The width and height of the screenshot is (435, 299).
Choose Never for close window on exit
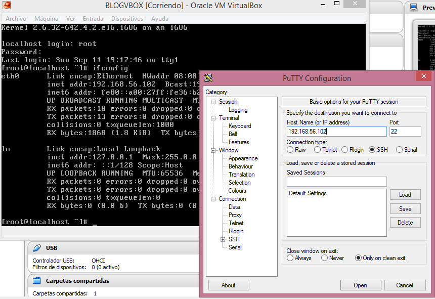323,258
